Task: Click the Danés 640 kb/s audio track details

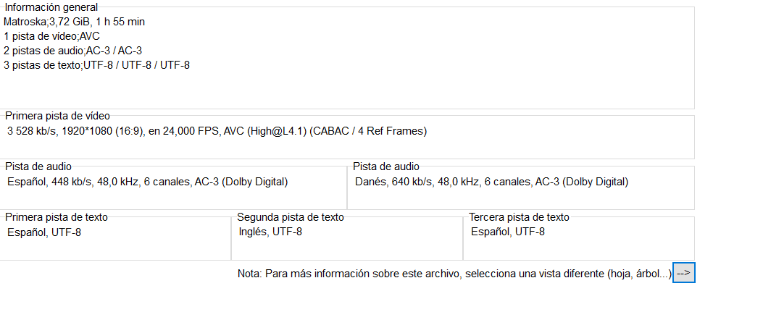Action: pos(491,182)
